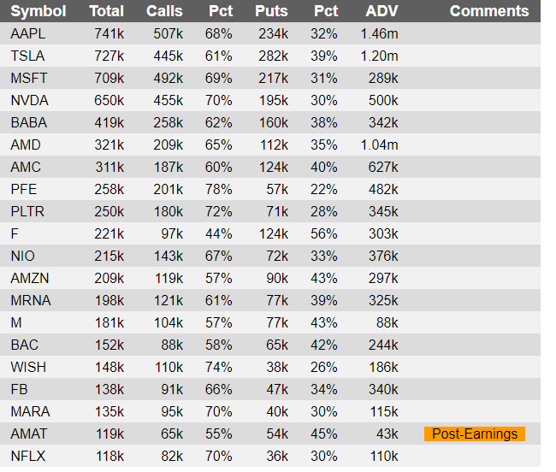Select the Calls column header
This screenshot has height=472, width=556.
pyautogui.click(x=164, y=11)
